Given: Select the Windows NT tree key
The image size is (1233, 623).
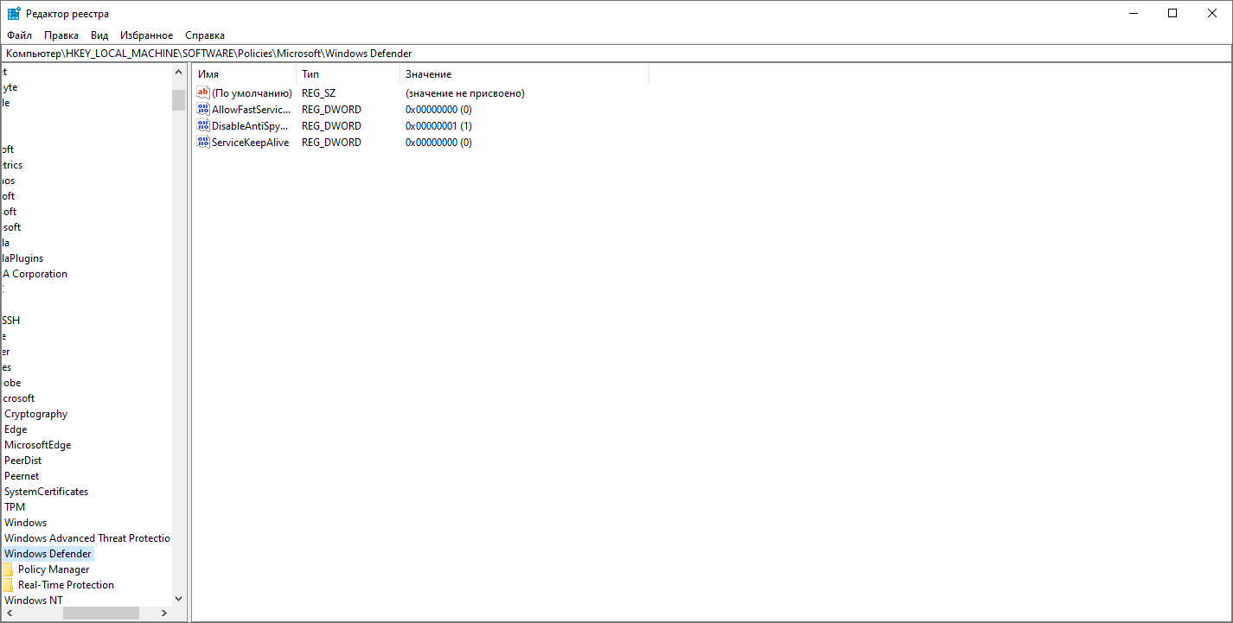Looking at the screenshot, I should 34,601.
